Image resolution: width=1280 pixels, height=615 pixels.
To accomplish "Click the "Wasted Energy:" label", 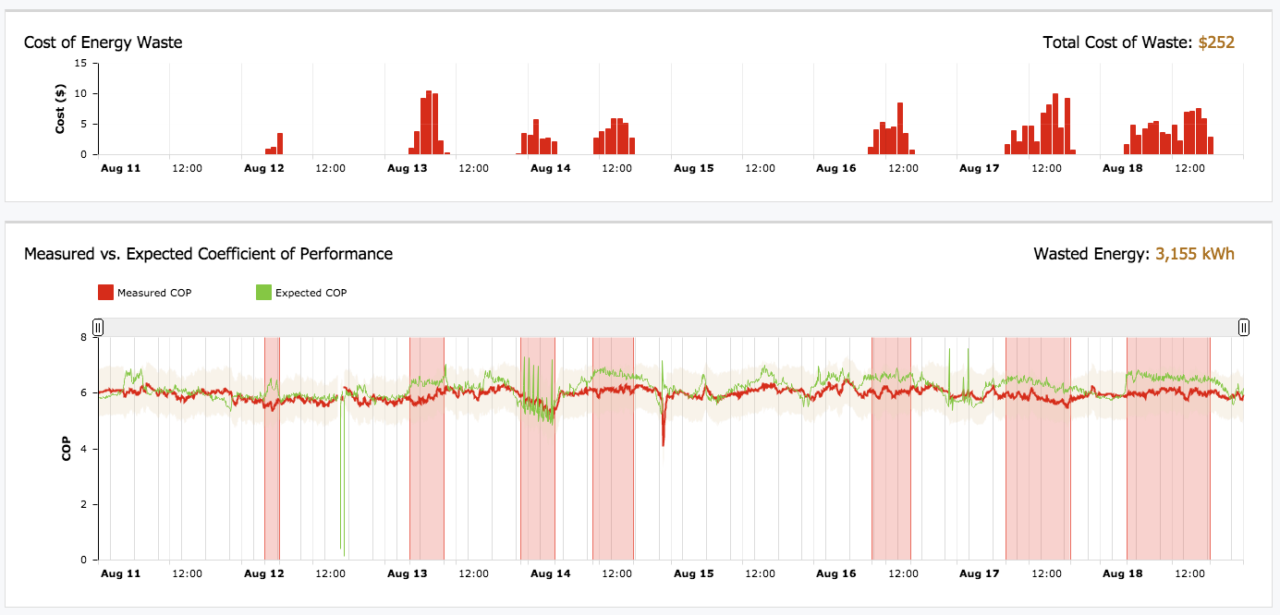I will click(1091, 253).
